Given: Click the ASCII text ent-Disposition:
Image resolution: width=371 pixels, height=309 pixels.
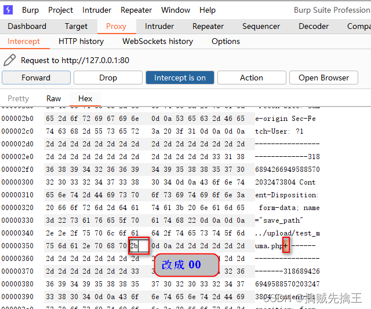Looking at the screenshot, I should pyautogui.click(x=287, y=195).
